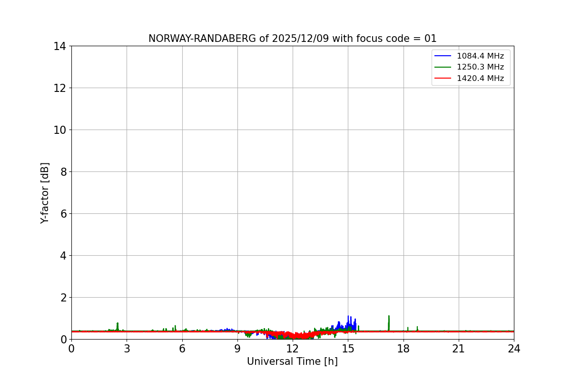Viewport: 571px width, 381px height.
Task: Click x-axis tick label 9
Action: tap(237, 349)
